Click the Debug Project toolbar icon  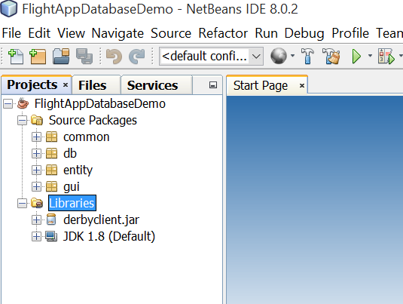[386, 56]
